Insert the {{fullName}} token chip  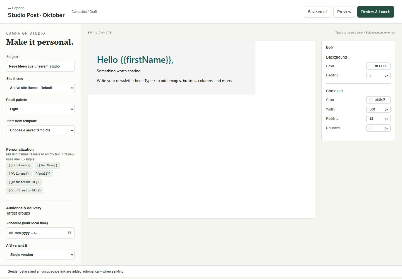pyautogui.click(x=19, y=174)
